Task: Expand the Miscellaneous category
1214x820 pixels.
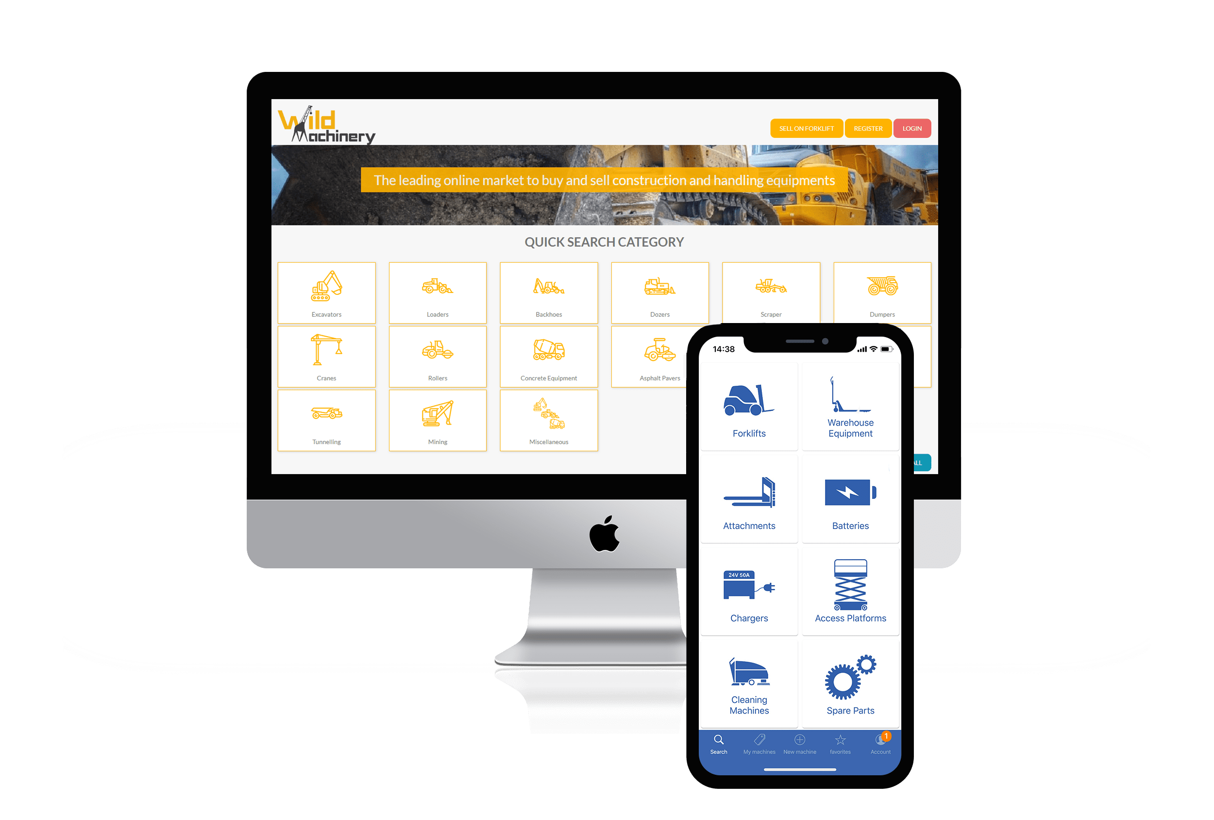Action: 546,424
